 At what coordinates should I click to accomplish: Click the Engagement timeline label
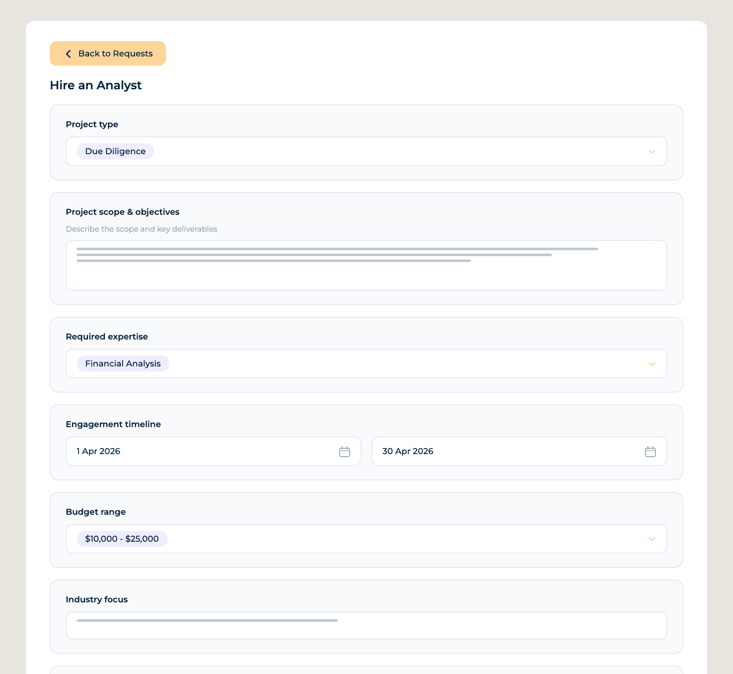(x=113, y=425)
